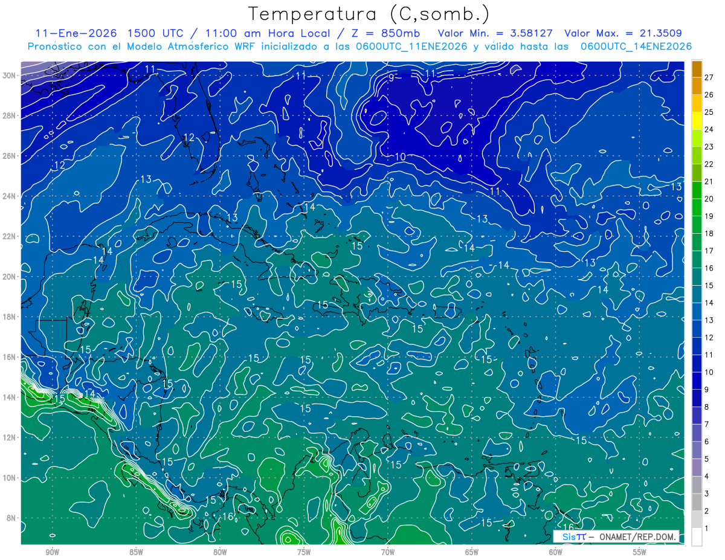725x560 pixels.
Task: Click the '18N' latitude axis label
Action: [x=10, y=317]
